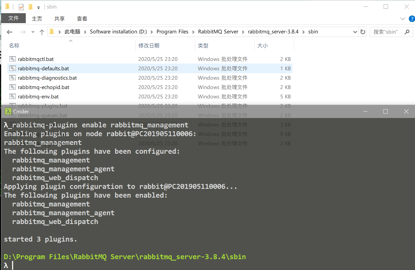
Task: Click Cmder lambda title bar icon
Action: click(x=8, y=111)
